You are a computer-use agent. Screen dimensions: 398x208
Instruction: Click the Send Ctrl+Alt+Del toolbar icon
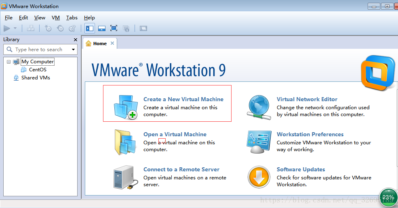(x=31, y=28)
